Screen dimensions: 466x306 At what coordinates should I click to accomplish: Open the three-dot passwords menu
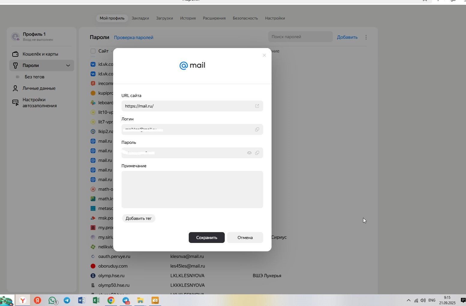(x=366, y=37)
